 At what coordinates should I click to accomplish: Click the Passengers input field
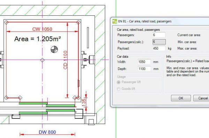[x=159, y=35]
